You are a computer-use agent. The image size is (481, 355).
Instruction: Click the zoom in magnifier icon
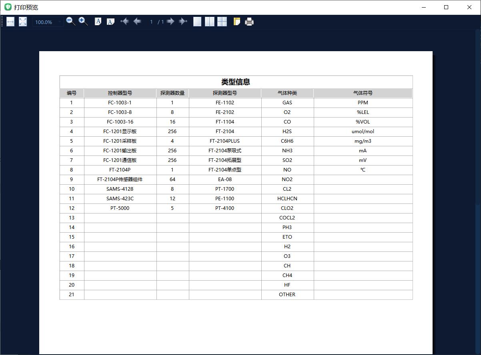click(x=83, y=22)
